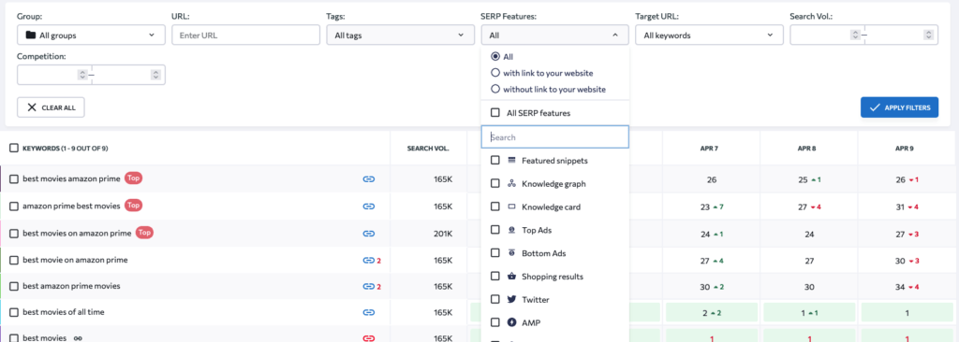Viewport: 959px width, 342px height.
Task: Click Featured snippets icon in list
Action: [512, 161]
